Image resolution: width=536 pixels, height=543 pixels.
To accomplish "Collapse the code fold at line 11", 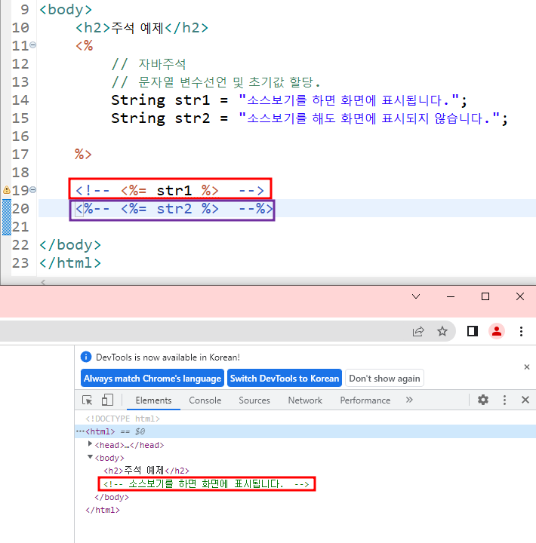I will pyautogui.click(x=33, y=45).
